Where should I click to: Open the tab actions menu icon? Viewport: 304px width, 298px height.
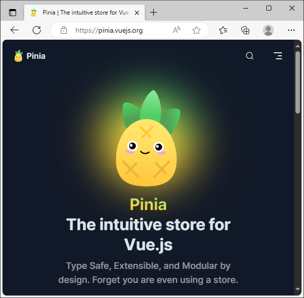[x=13, y=13]
